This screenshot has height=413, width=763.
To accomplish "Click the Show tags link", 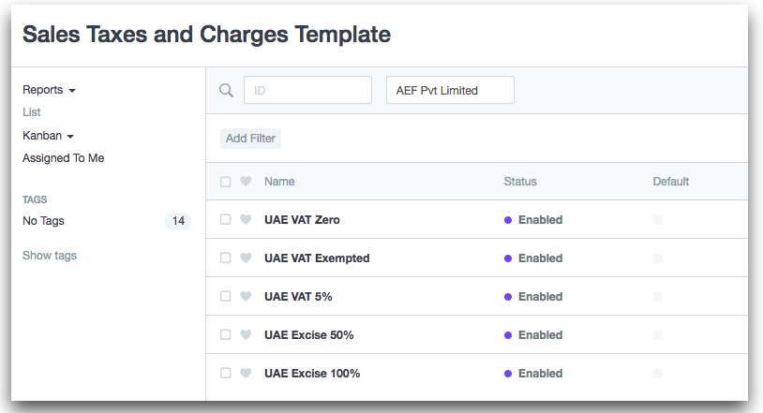I will (50, 256).
